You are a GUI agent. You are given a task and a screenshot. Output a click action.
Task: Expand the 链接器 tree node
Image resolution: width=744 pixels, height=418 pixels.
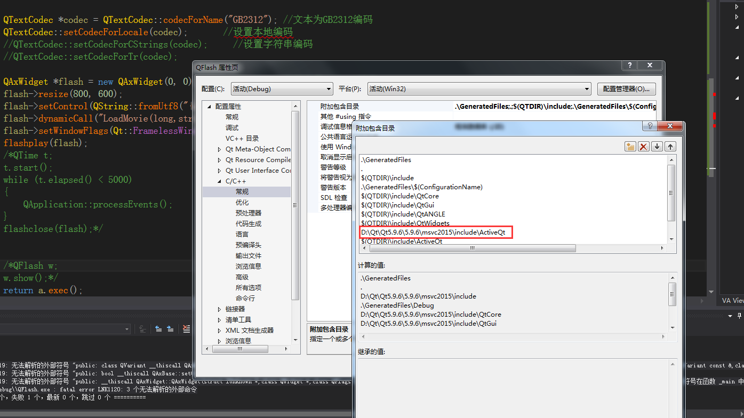tap(219, 308)
